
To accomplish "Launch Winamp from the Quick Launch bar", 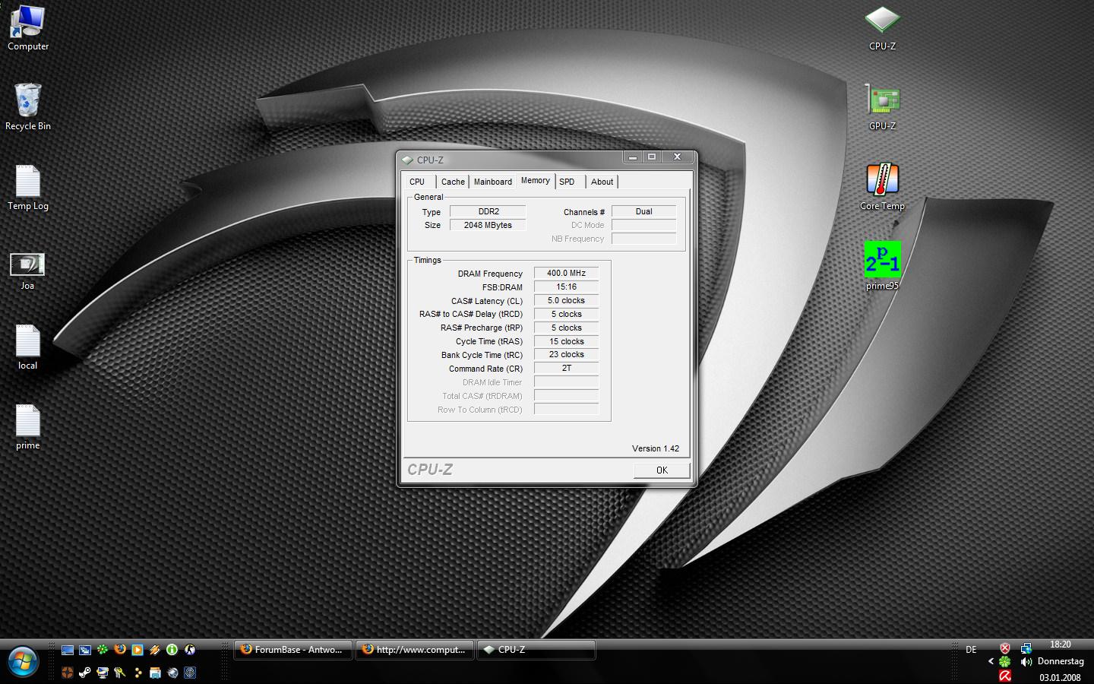I will (x=155, y=650).
